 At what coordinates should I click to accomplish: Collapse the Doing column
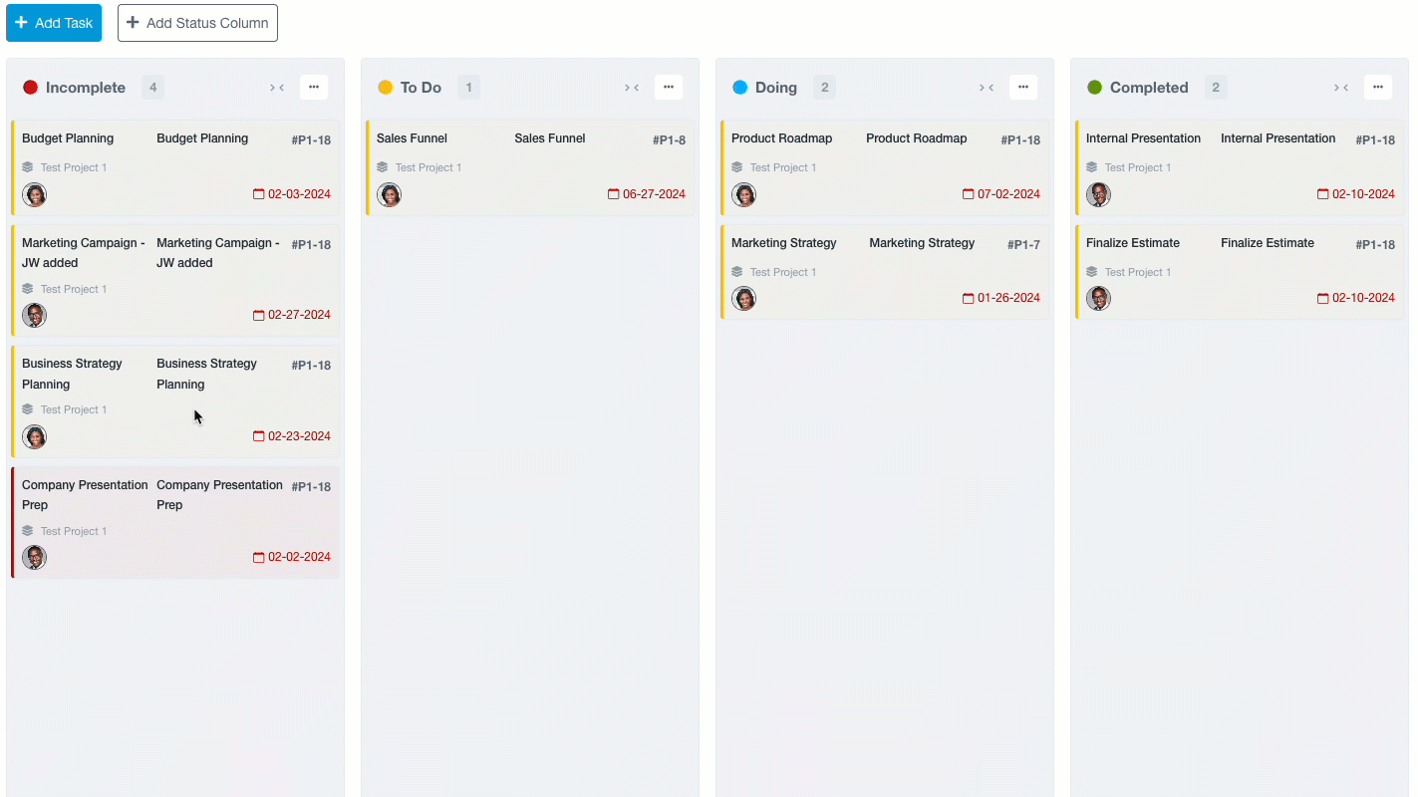coord(987,88)
